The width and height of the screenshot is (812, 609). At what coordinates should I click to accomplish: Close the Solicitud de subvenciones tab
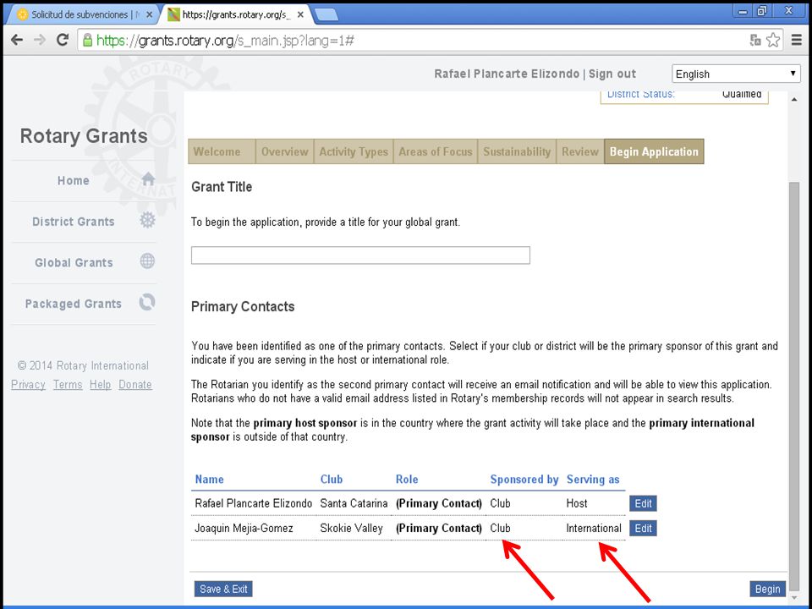[149, 15]
